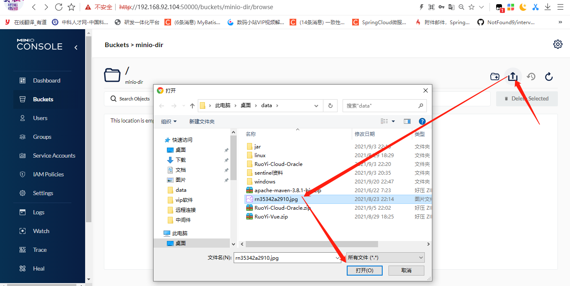Open Heal in the sidebar
This screenshot has height=286, width=570.
point(38,268)
